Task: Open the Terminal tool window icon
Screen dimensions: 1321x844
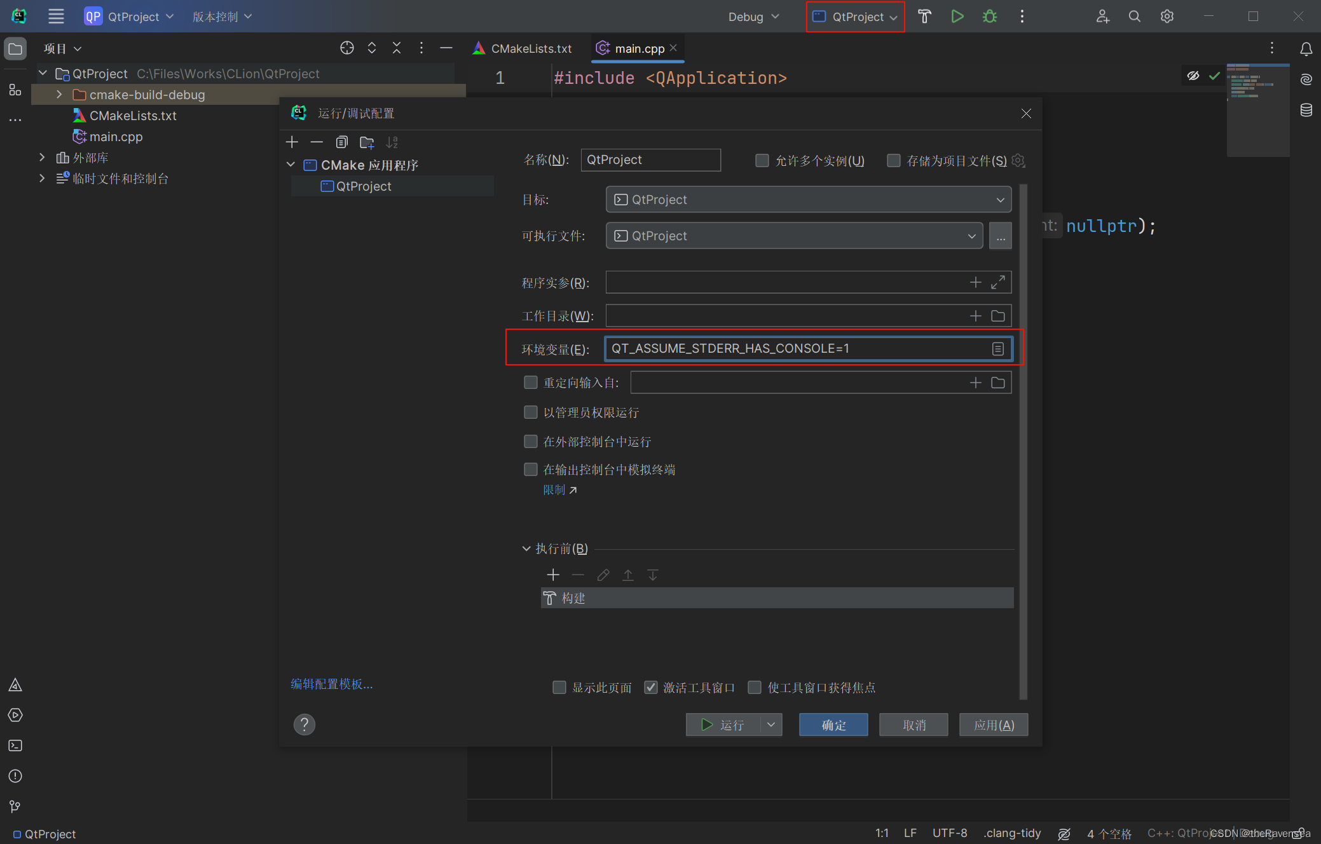Action: click(x=15, y=745)
